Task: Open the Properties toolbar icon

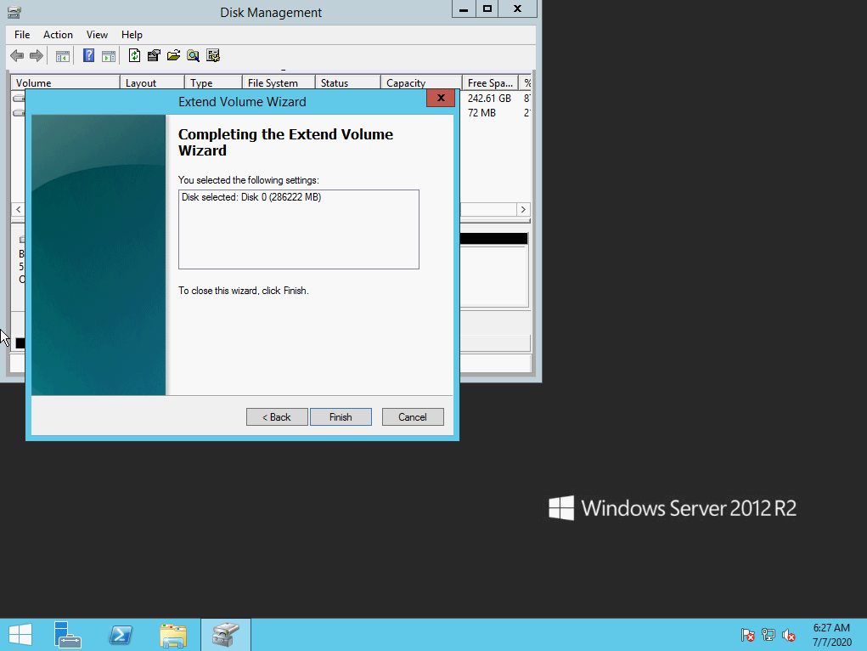Action: (154, 55)
